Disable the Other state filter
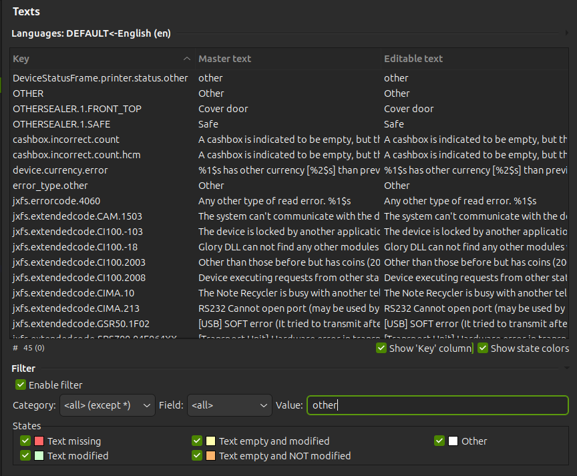Viewport: 577px width, 476px height. pyautogui.click(x=437, y=441)
